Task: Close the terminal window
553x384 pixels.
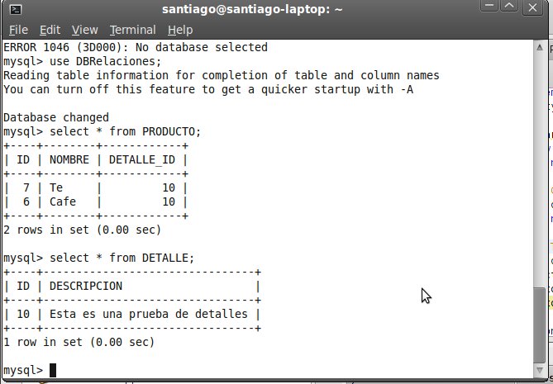Action: coord(532,7)
